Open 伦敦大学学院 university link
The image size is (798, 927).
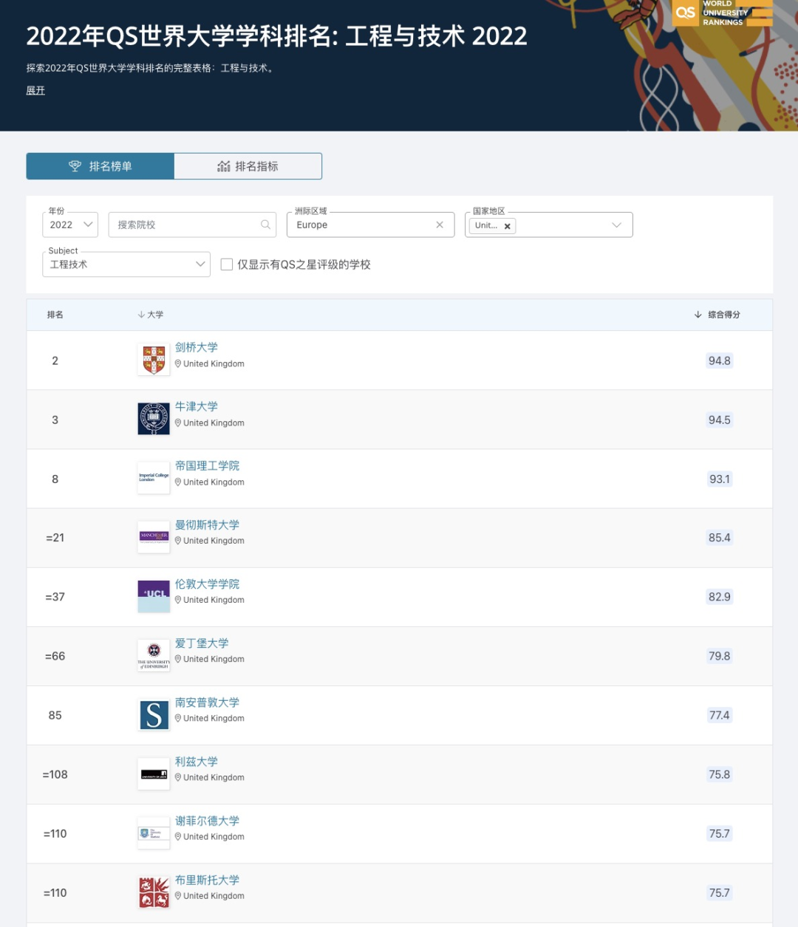click(x=207, y=584)
